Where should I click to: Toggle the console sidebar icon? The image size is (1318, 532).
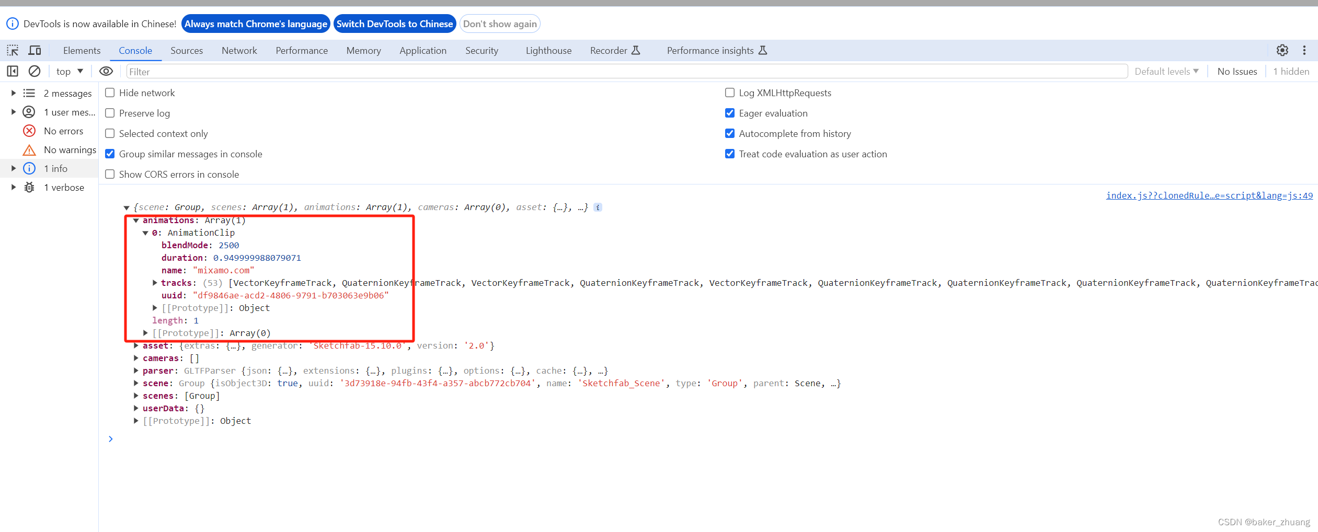(13, 71)
